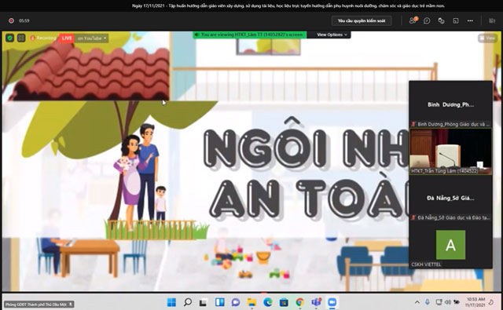Open Teams More actions menu
This screenshot has height=310, width=503.
470,21
